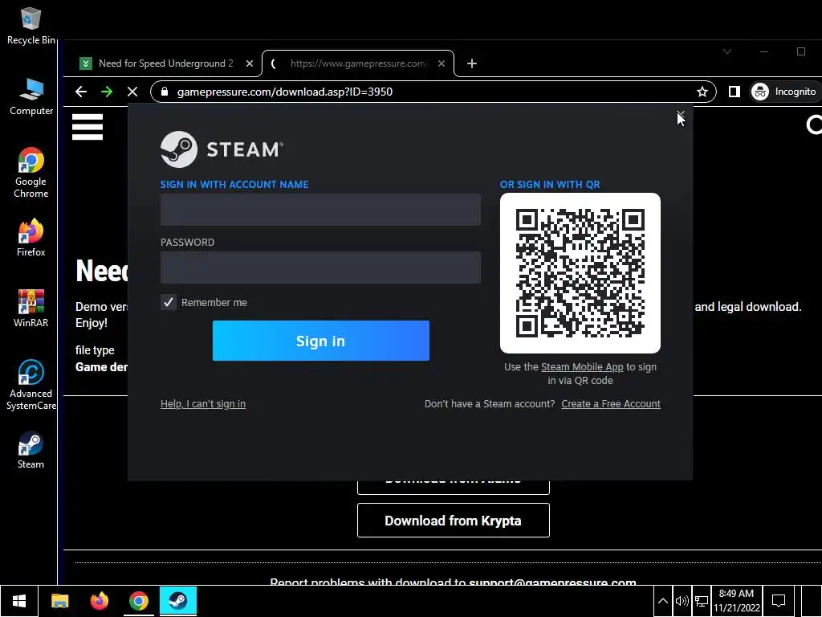
Task: Click the address bar URL
Action: [285, 92]
